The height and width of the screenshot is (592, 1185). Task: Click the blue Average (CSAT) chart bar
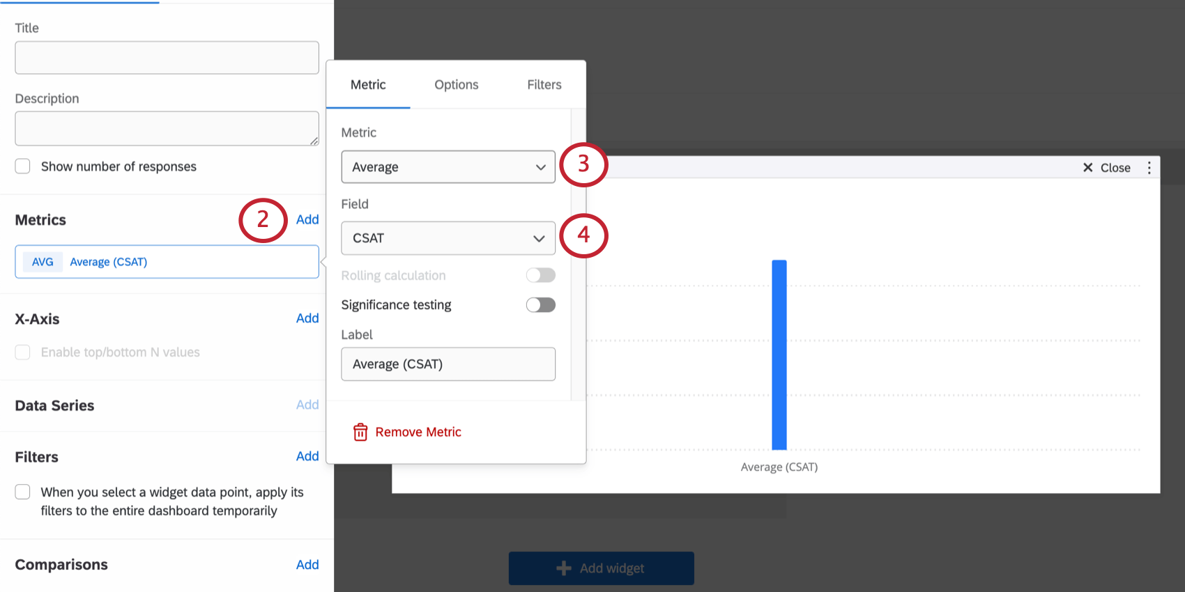779,355
